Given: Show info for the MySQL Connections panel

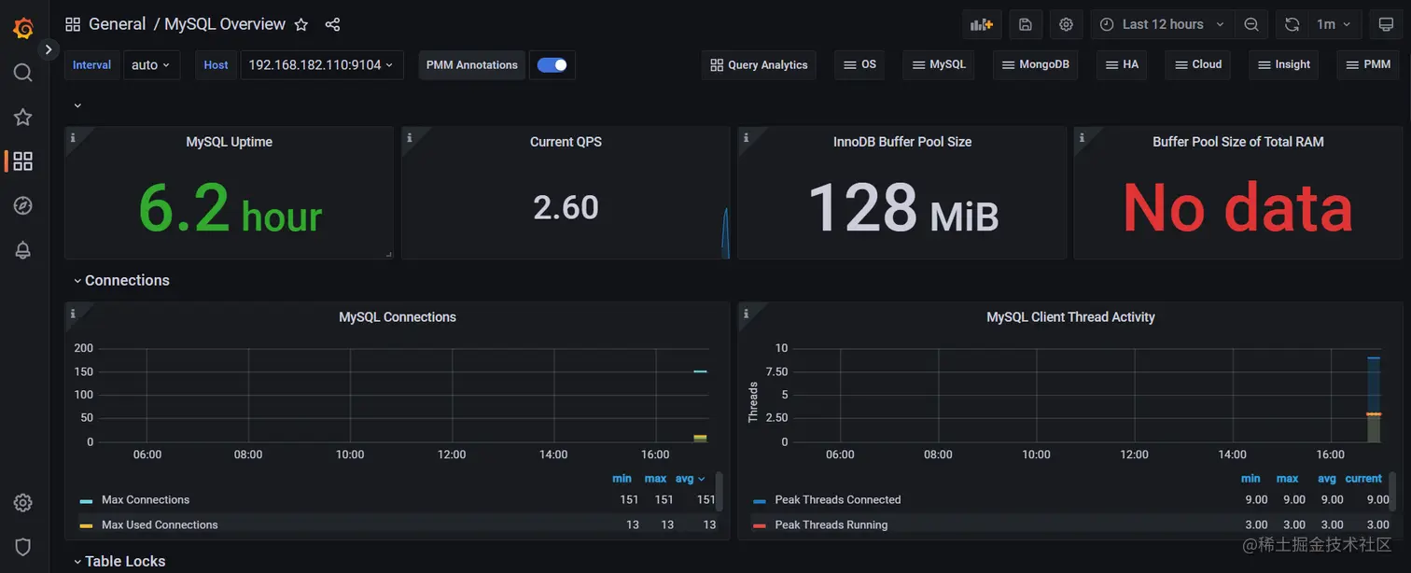Looking at the screenshot, I should tap(73, 313).
